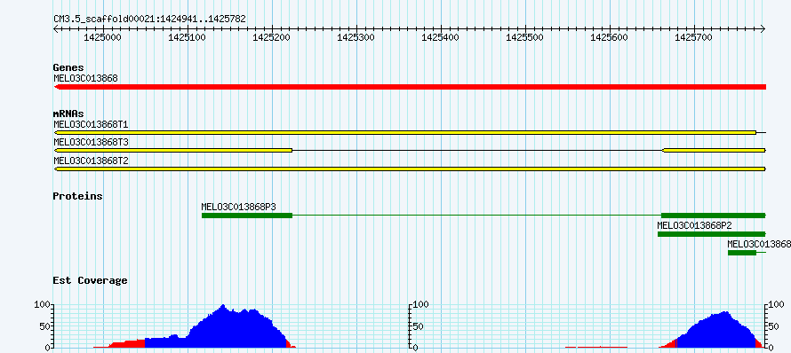Click the short green protein block under the cut-off label

pyautogui.click(x=742, y=253)
